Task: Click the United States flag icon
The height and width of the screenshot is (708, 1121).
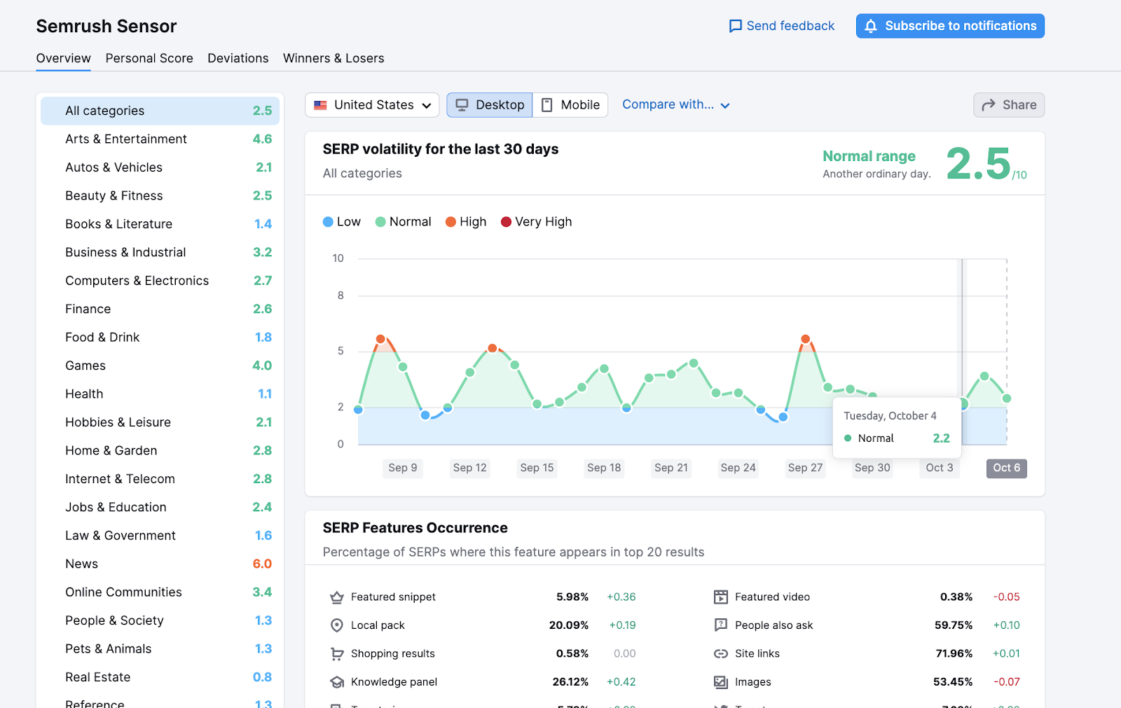Action: (x=320, y=105)
